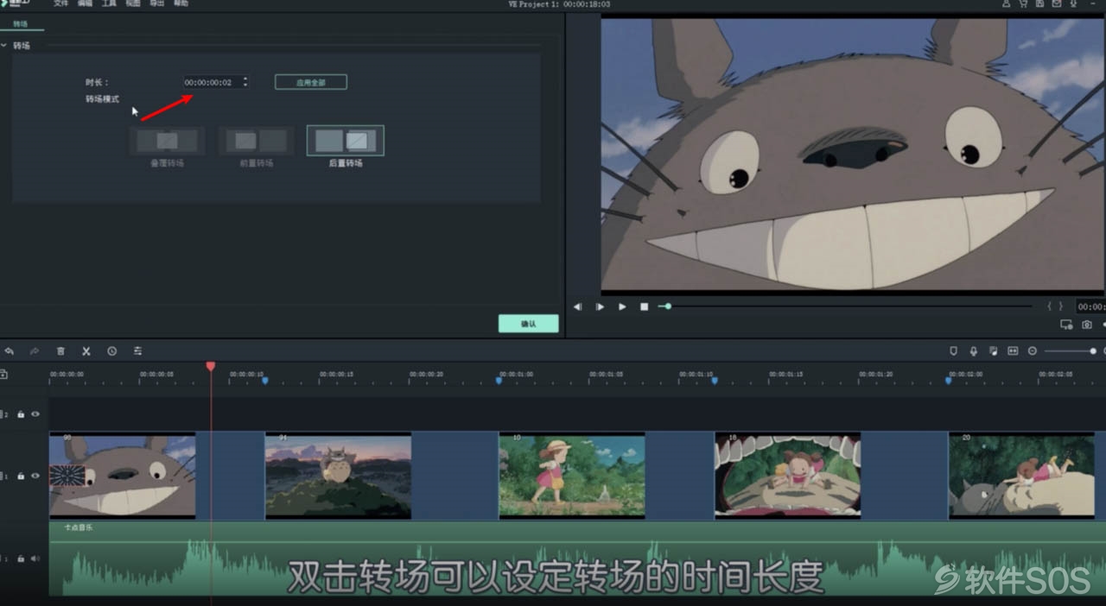This screenshot has height=606, width=1106.
Task: Step back to previous frame
Action: pos(577,306)
